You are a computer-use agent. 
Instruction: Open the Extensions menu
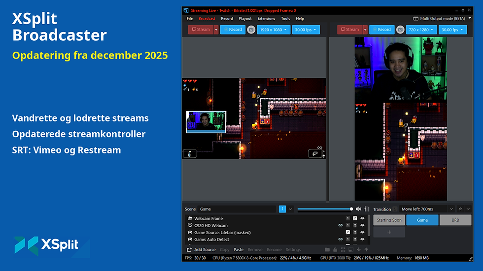(266, 18)
